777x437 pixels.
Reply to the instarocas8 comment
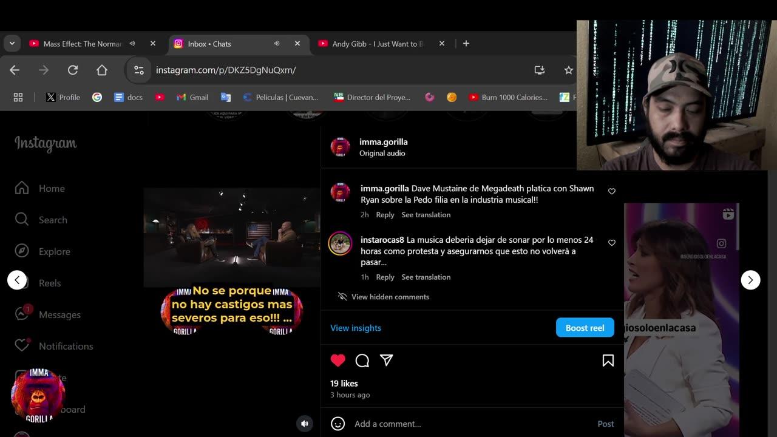(385, 277)
